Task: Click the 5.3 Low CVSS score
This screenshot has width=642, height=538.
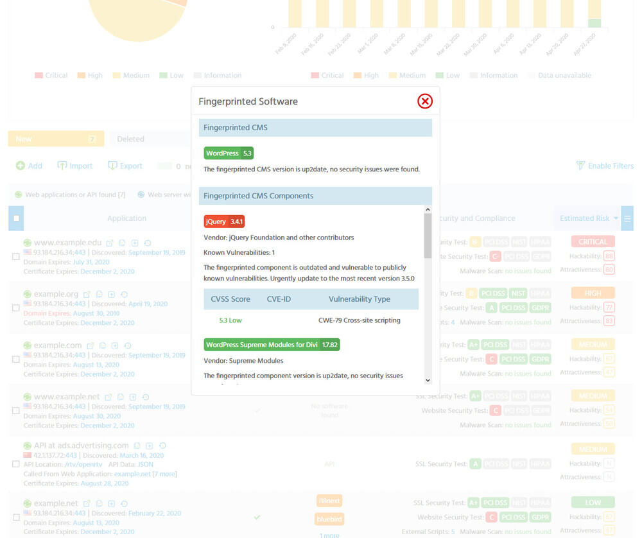Action: tap(230, 320)
